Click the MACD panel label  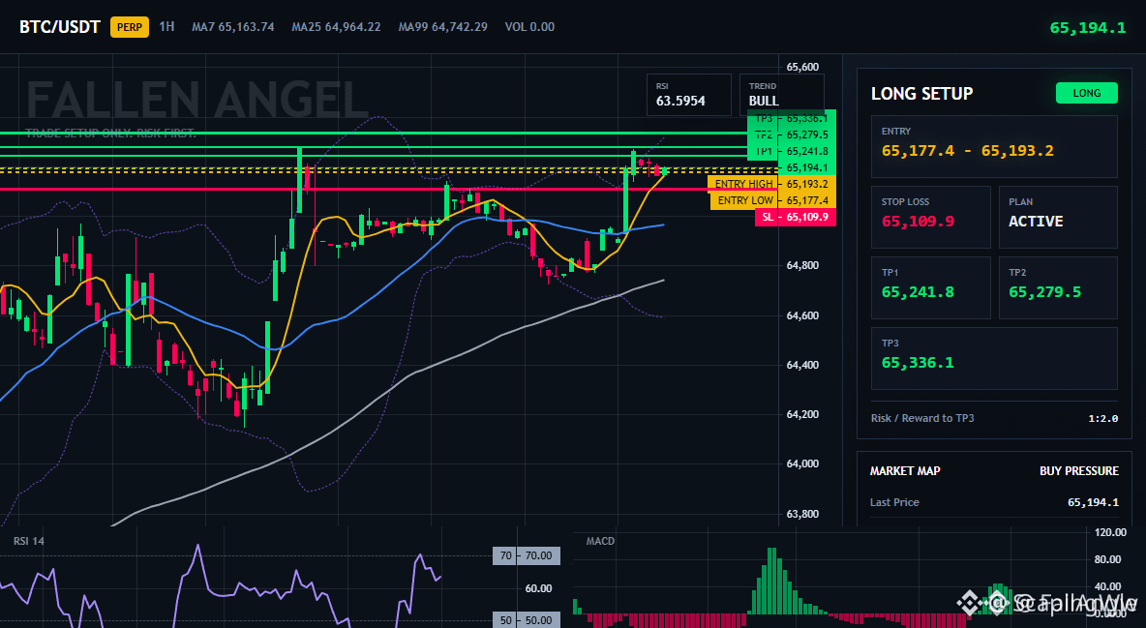tap(600, 541)
